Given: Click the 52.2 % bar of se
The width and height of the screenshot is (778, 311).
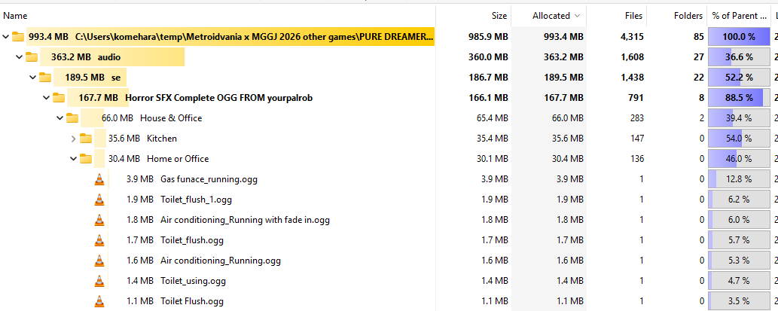Looking at the screenshot, I should (740, 77).
